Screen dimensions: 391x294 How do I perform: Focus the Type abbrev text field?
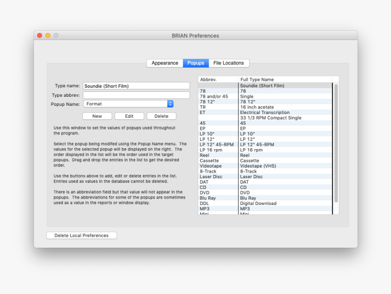(136, 95)
